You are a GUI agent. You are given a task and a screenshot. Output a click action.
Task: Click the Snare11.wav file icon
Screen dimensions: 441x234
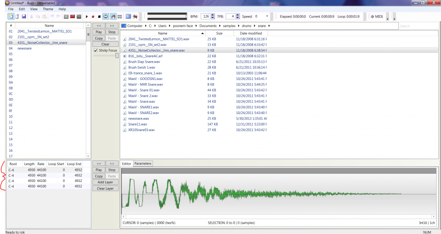click(x=124, y=124)
